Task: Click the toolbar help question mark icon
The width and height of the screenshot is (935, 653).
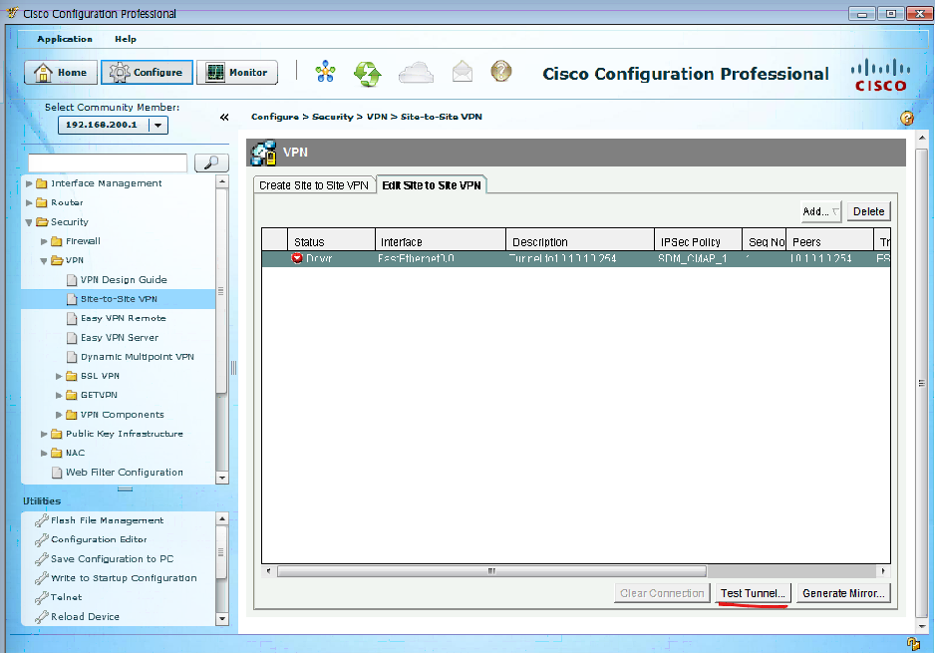Action: click(x=501, y=71)
